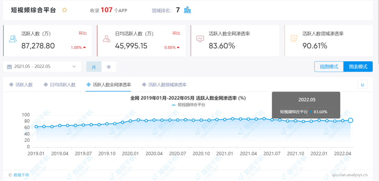
Task: Open the domain ranking bar chart icon
Action: click(187, 10)
